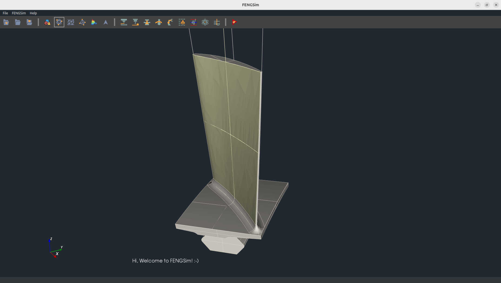Screen dimensions: 501x283
Task: Click the orange anchor-over-waves icon
Action: (x=217, y=22)
